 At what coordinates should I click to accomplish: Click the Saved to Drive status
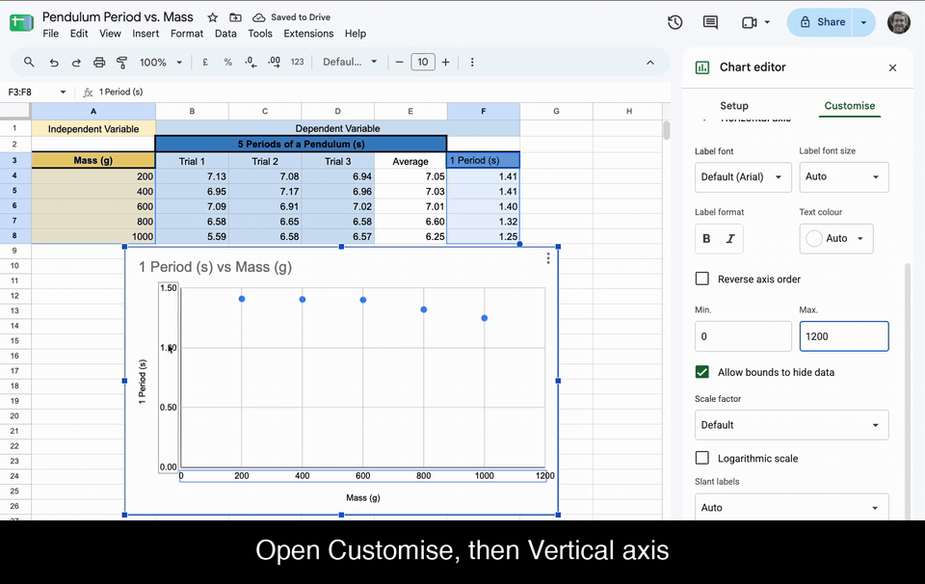(x=291, y=17)
